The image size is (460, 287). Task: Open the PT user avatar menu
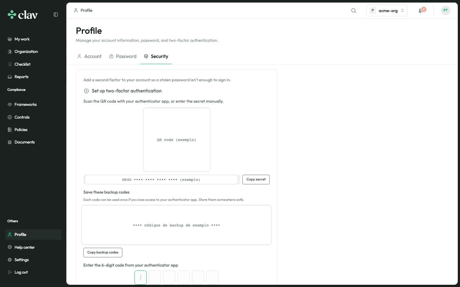pyautogui.click(x=446, y=11)
